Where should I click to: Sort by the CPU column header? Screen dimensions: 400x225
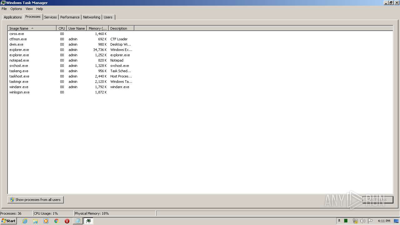point(62,28)
